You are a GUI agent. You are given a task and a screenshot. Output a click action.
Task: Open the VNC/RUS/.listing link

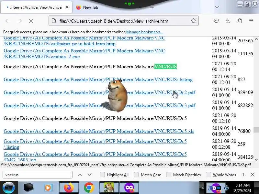coord(98,80)
